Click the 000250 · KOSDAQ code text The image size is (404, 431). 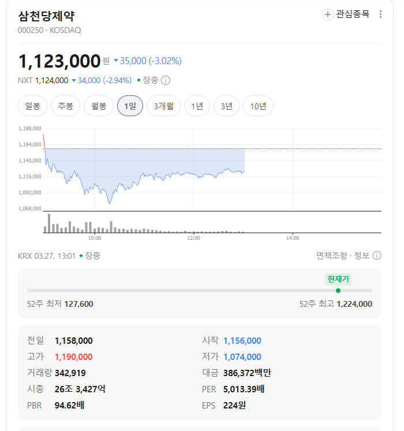point(50,30)
